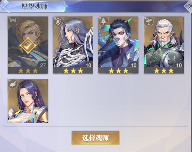Click level 10 badge on dark-haired hero
Viewport: 192px width, 152px height.
click(x=133, y=65)
